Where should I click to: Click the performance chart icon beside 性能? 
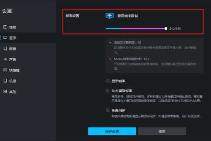[5, 27]
